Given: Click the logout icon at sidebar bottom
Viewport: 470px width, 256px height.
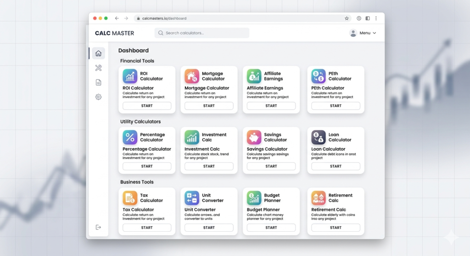Looking at the screenshot, I should coord(98,227).
